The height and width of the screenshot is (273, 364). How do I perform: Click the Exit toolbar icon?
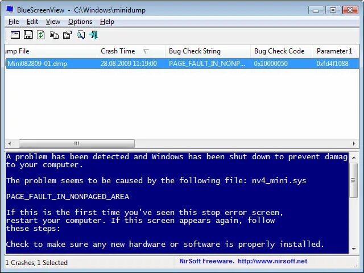(93, 35)
